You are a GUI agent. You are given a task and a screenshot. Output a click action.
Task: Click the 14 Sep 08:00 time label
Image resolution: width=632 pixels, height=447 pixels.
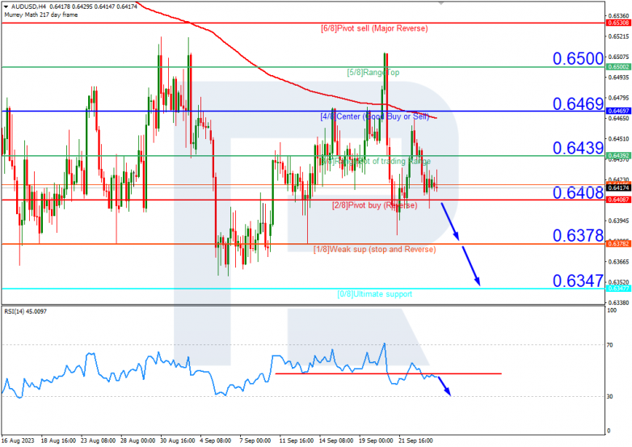click(336, 441)
